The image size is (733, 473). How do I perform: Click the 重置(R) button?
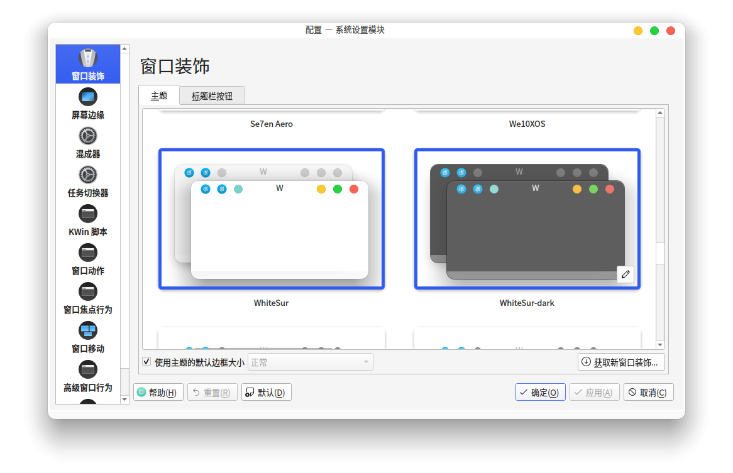point(212,392)
